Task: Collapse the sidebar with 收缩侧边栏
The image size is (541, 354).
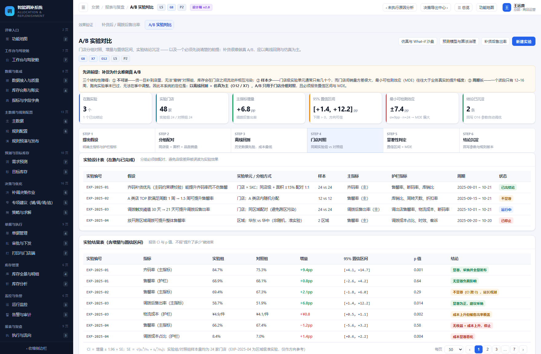Action: coord(37,348)
